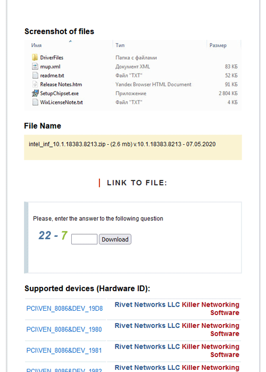
Task: Click the Папка с файлами type text
Action: [x=136, y=57]
